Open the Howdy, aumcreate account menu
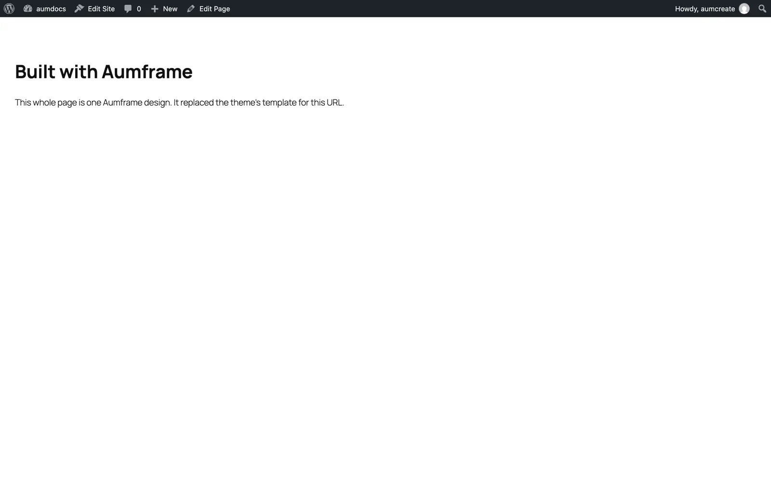Image resolution: width=771 pixels, height=482 pixels. [x=712, y=9]
